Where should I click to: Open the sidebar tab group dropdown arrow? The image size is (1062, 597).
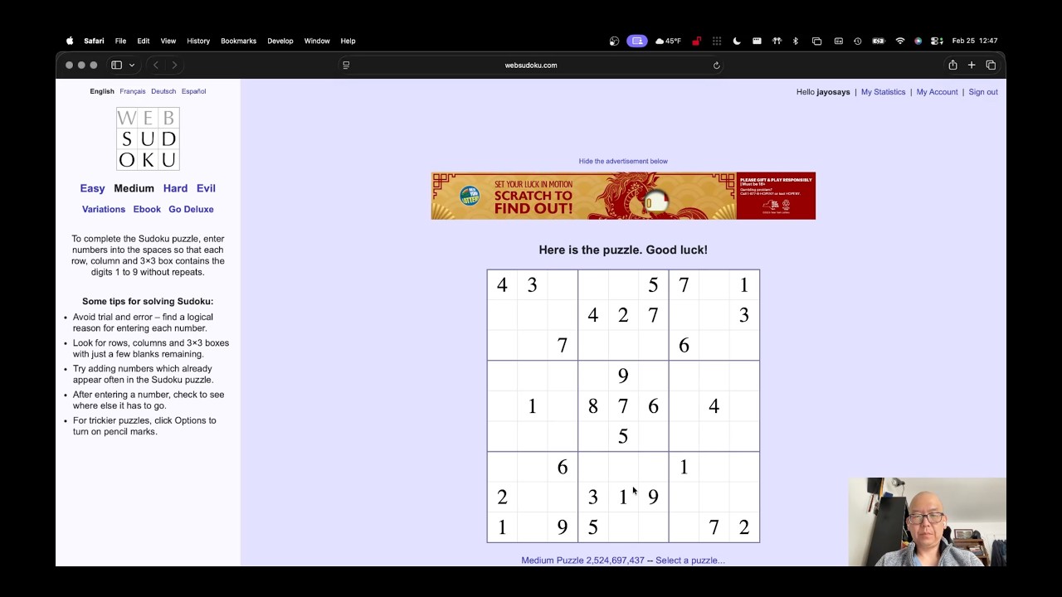(x=131, y=65)
